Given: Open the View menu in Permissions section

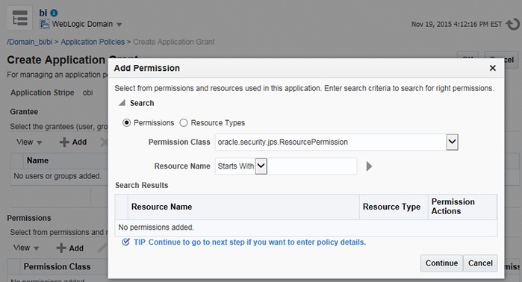Looking at the screenshot, I should 26,248.
